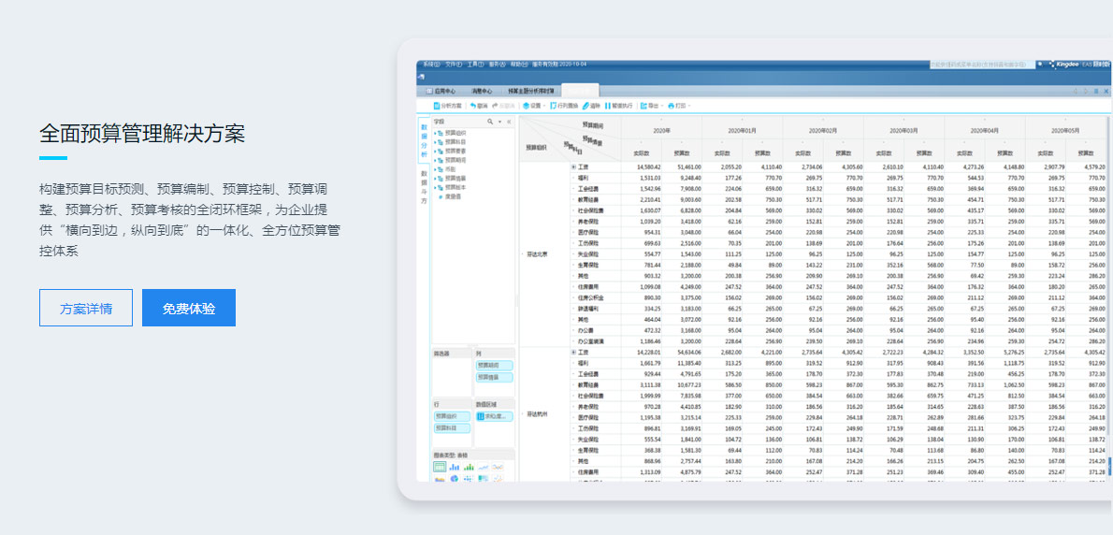The width and height of the screenshot is (1113, 535).
Task: Switch to the 预算主题分析 tab
Action: point(531,91)
